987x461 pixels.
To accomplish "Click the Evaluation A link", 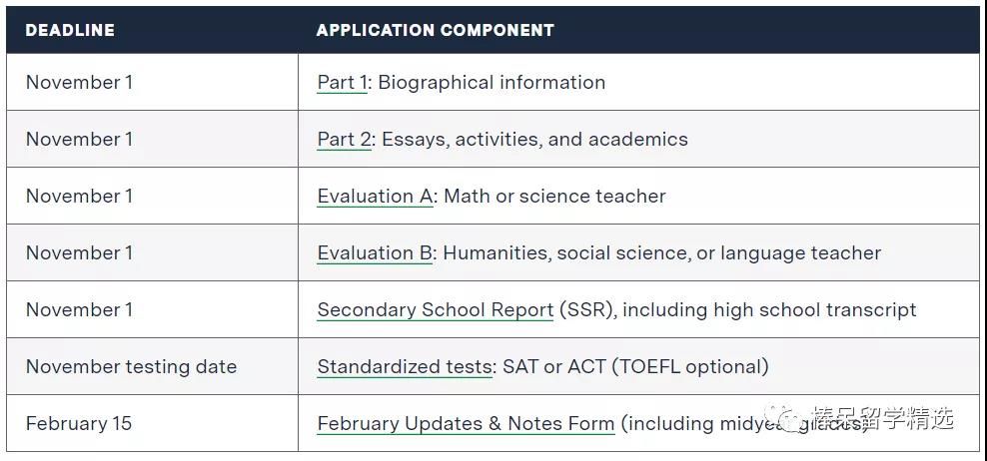I will pos(376,196).
